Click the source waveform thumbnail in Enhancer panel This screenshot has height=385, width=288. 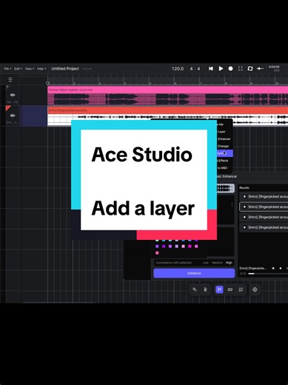(225, 189)
